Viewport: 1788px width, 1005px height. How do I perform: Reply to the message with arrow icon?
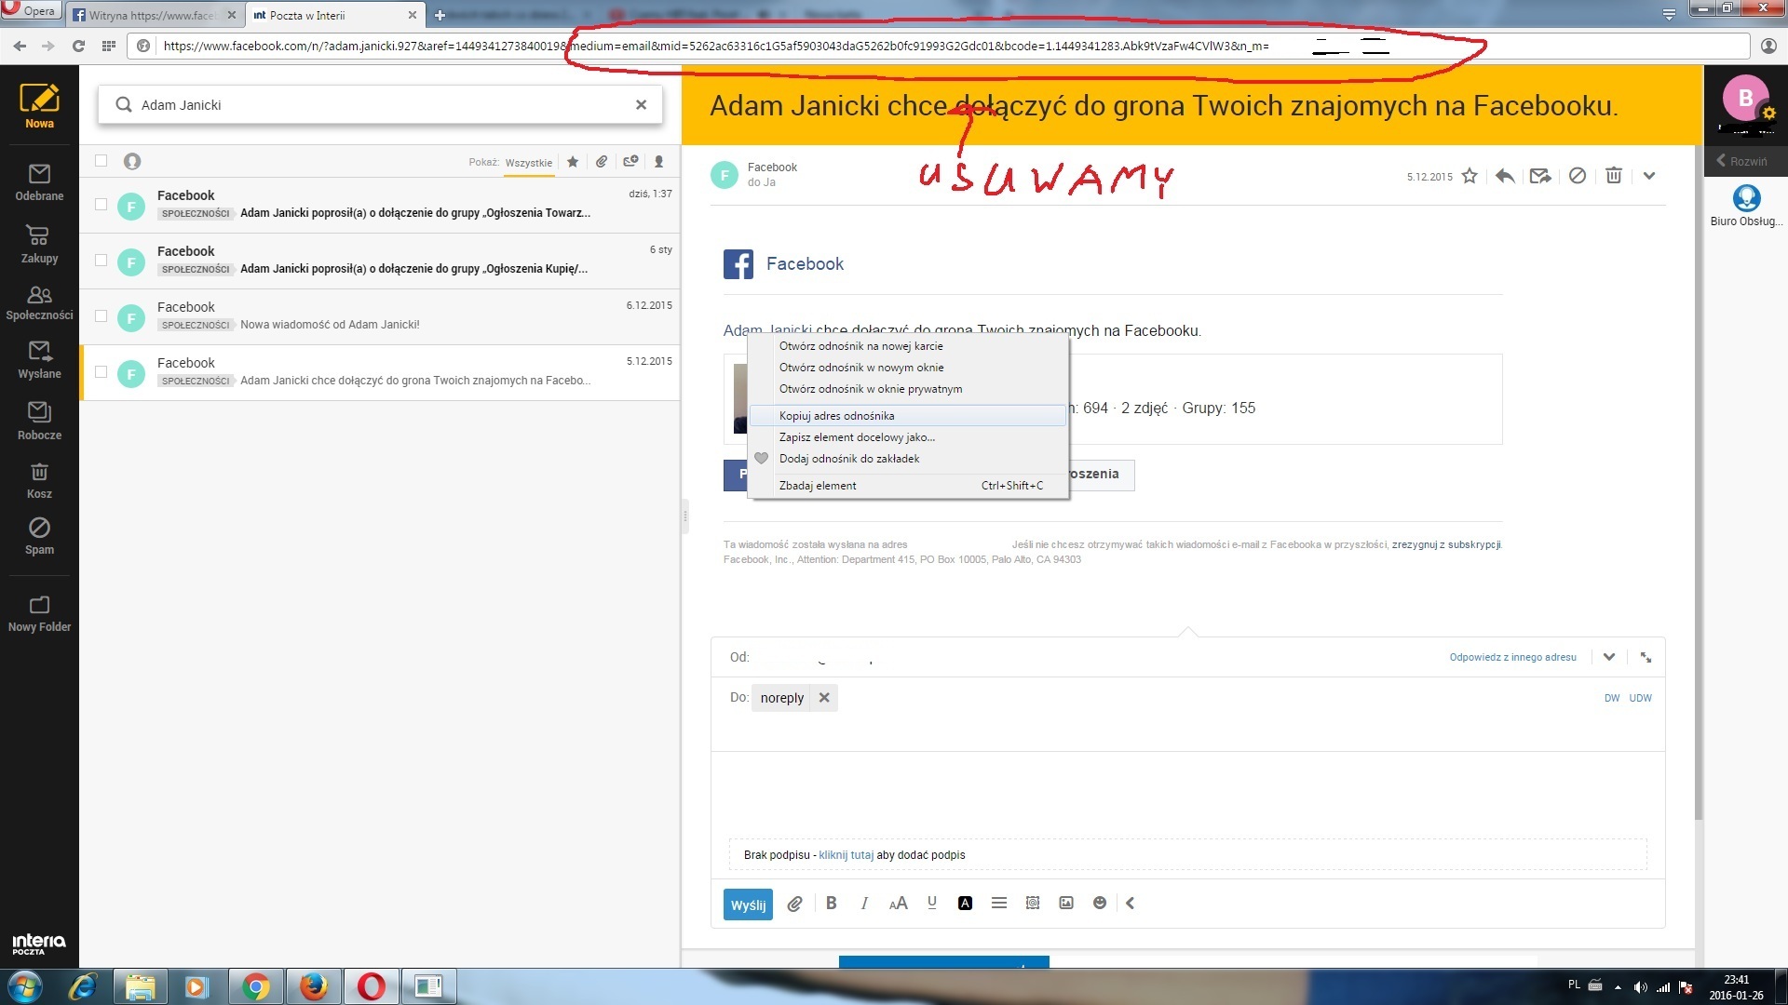pos(1505,176)
